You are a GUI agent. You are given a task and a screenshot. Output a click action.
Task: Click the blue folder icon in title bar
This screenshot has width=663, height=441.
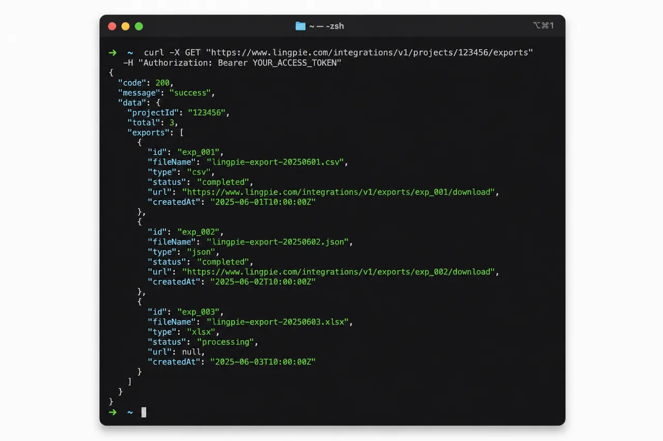(300, 26)
